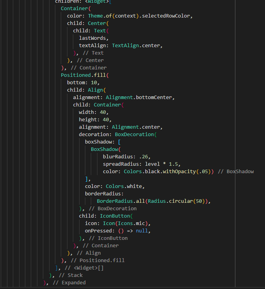Click the 'boxShadow: [' line

[103, 142]
